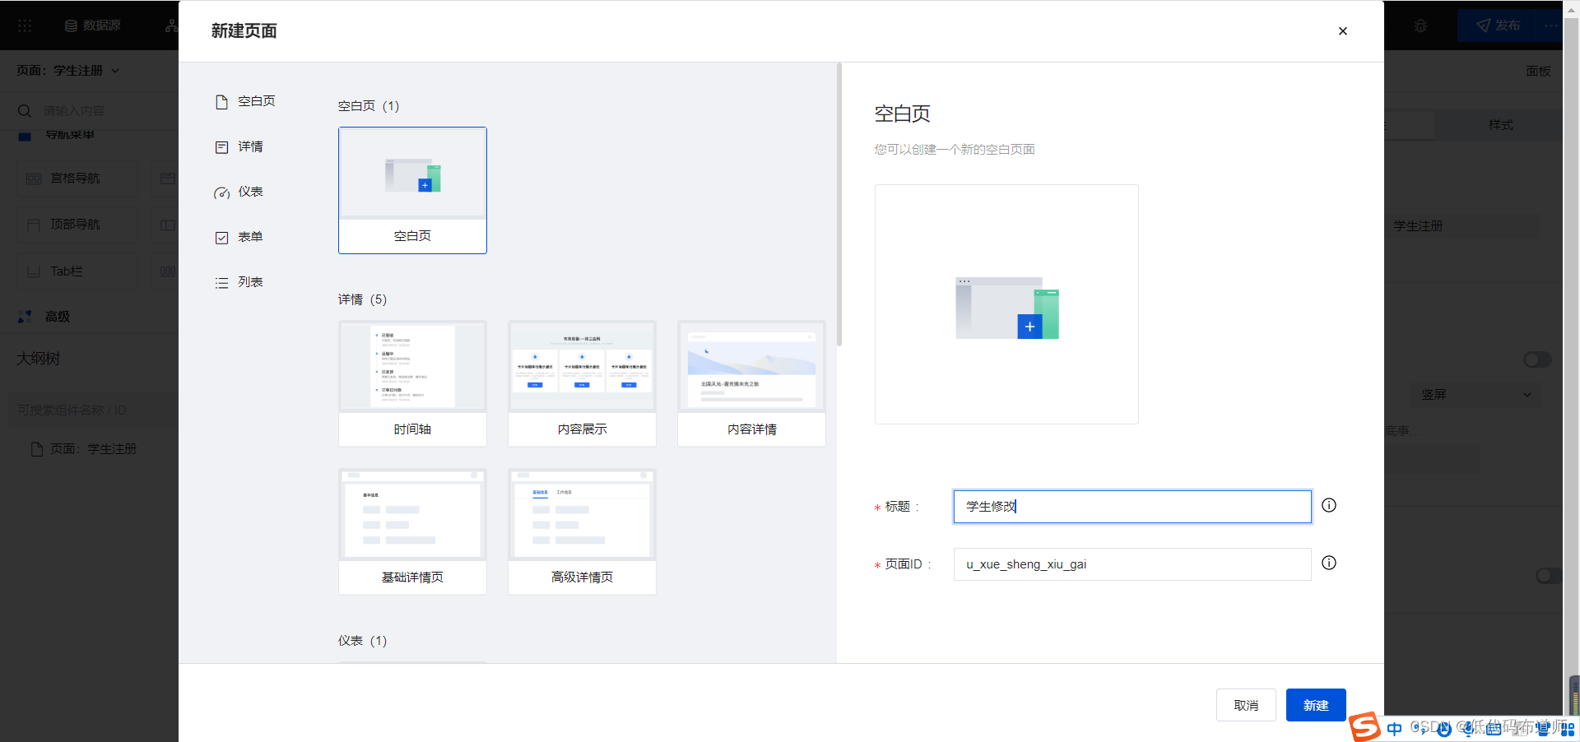Click the Sogou input method icon
1580x742 pixels.
click(1365, 727)
